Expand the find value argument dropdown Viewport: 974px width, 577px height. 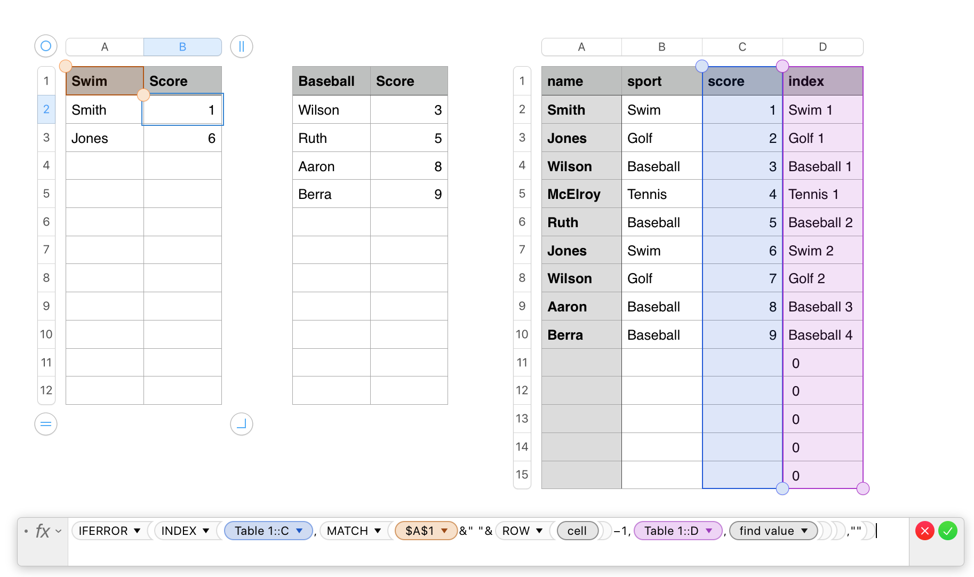(805, 531)
